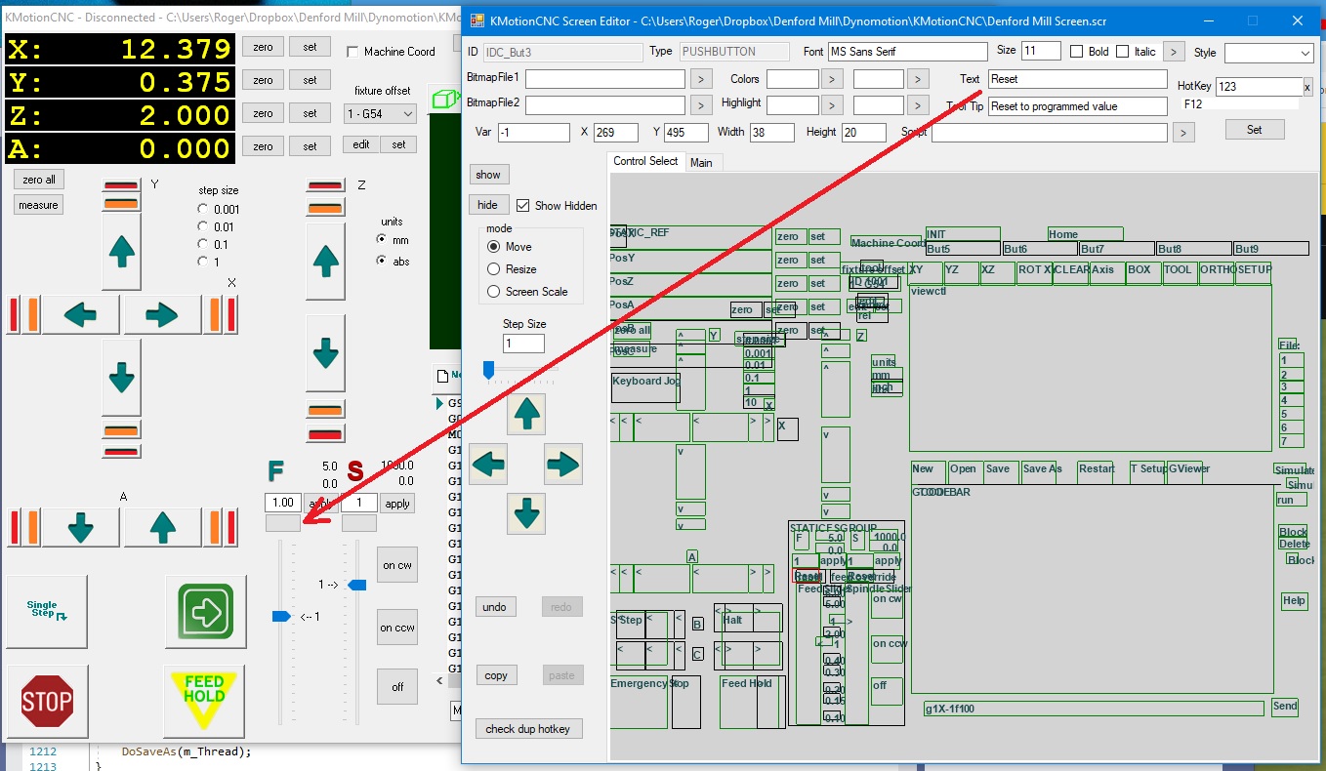The image size is (1326, 771).
Task: Click the check dup hotkey button
Action: 527,729
